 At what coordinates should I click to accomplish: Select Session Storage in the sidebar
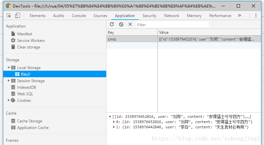click(x=31, y=81)
